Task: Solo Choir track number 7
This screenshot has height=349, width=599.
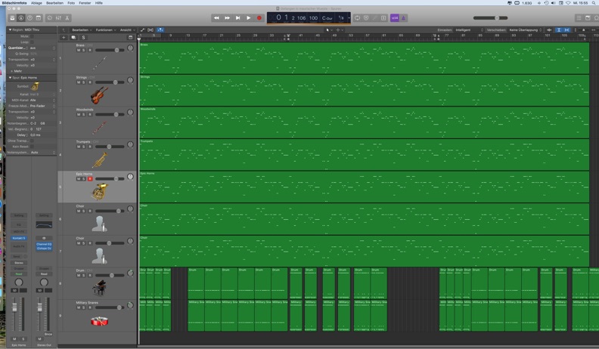Action: click(84, 243)
